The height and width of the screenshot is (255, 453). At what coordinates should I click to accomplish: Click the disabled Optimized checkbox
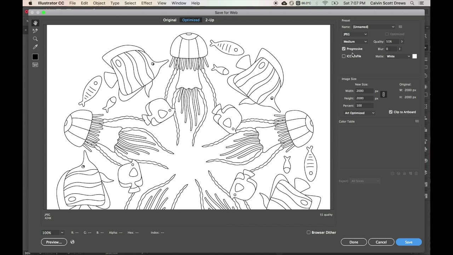pyautogui.click(x=387, y=34)
